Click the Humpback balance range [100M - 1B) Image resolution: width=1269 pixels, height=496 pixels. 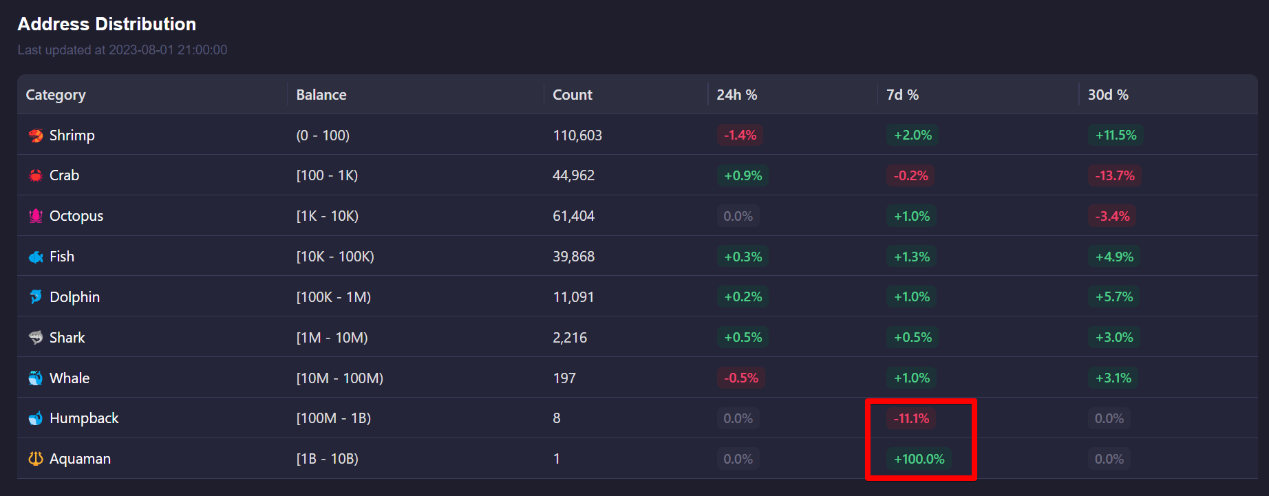[334, 418]
